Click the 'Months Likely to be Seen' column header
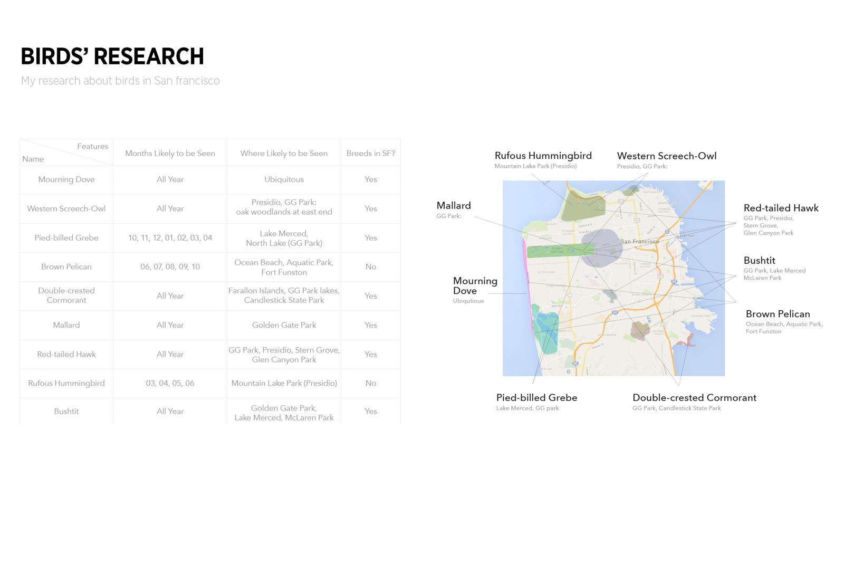The width and height of the screenshot is (844, 563). click(x=170, y=154)
